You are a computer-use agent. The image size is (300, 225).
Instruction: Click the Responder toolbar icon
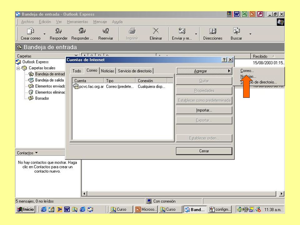click(x=58, y=31)
